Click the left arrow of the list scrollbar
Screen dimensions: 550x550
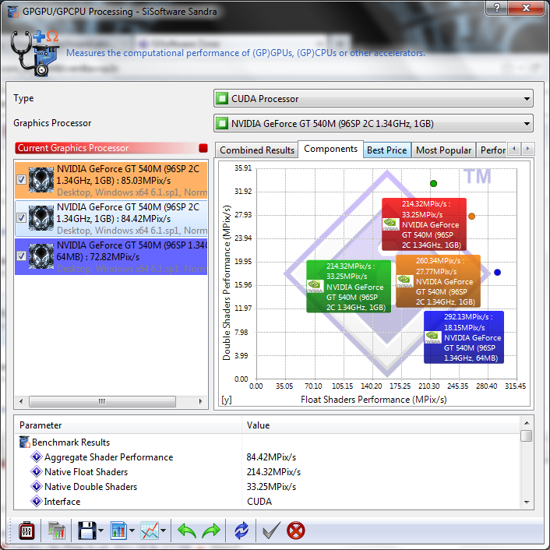point(21,401)
